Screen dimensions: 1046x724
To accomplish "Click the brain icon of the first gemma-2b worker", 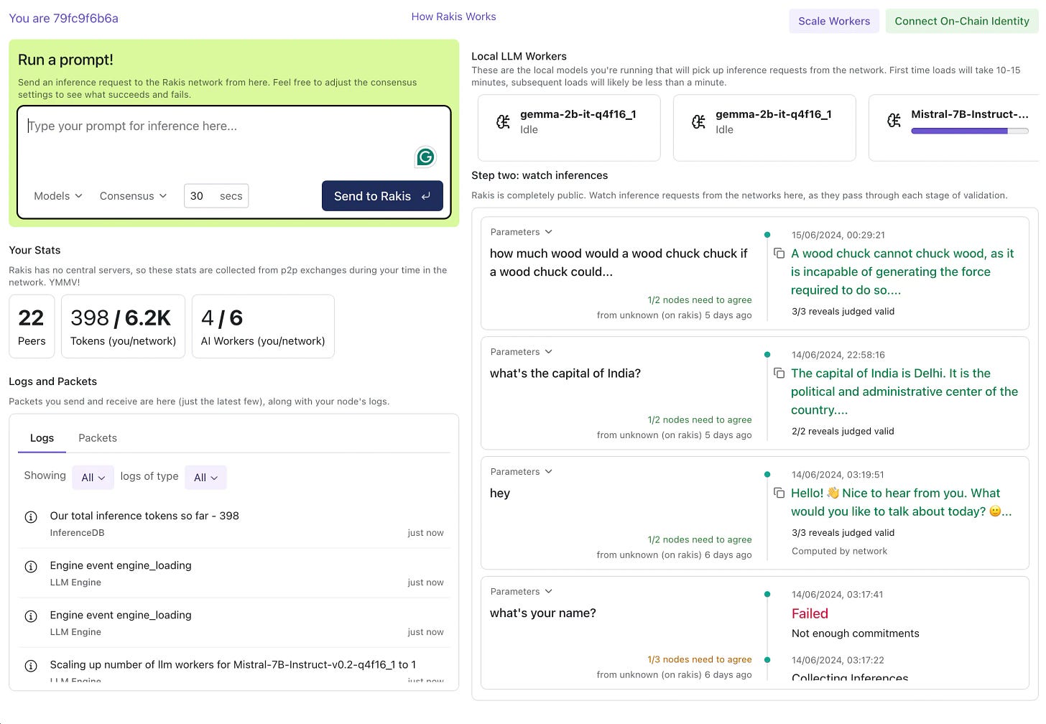I will (504, 121).
